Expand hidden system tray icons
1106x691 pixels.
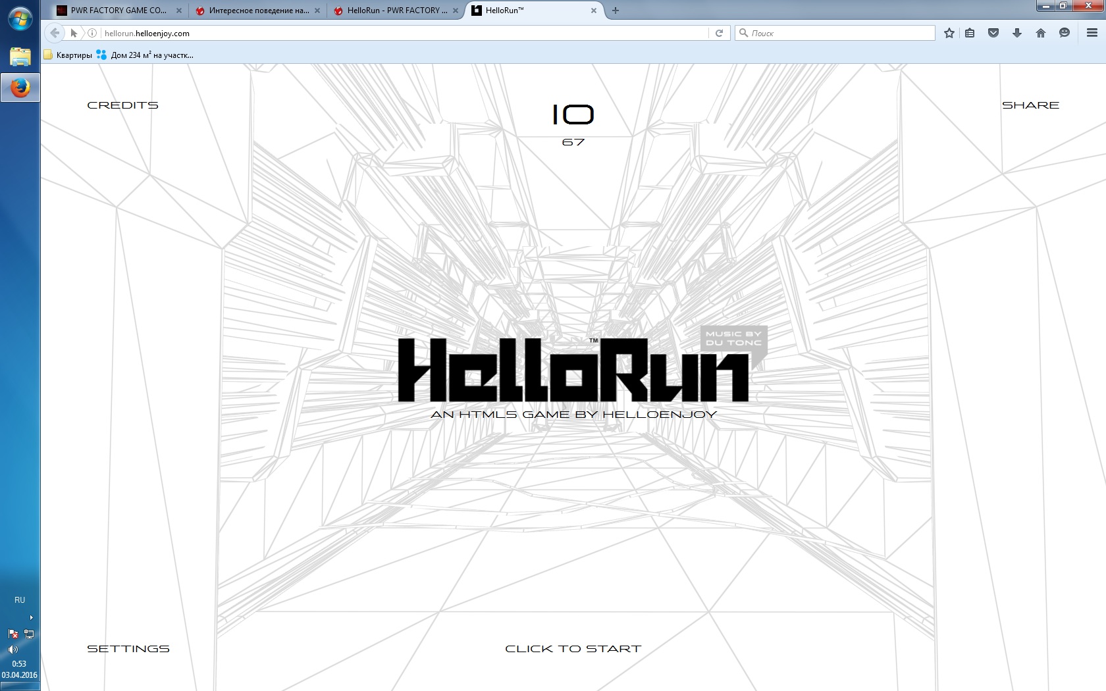point(31,617)
